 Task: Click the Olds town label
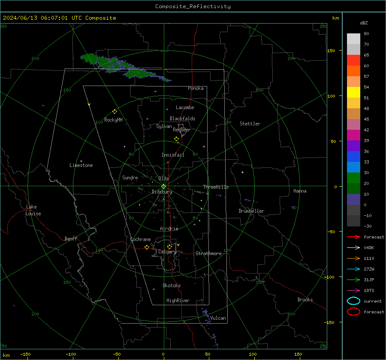[163, 179]
